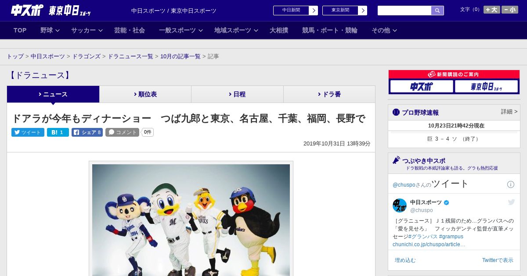Open the TOP menu item
The height and width of the screenshot is (276, 527).
point(20,30)
